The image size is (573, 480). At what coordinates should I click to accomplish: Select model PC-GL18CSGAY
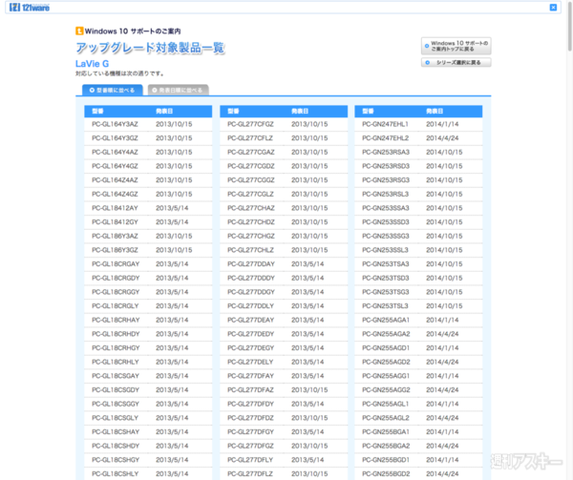coord(116,376)
